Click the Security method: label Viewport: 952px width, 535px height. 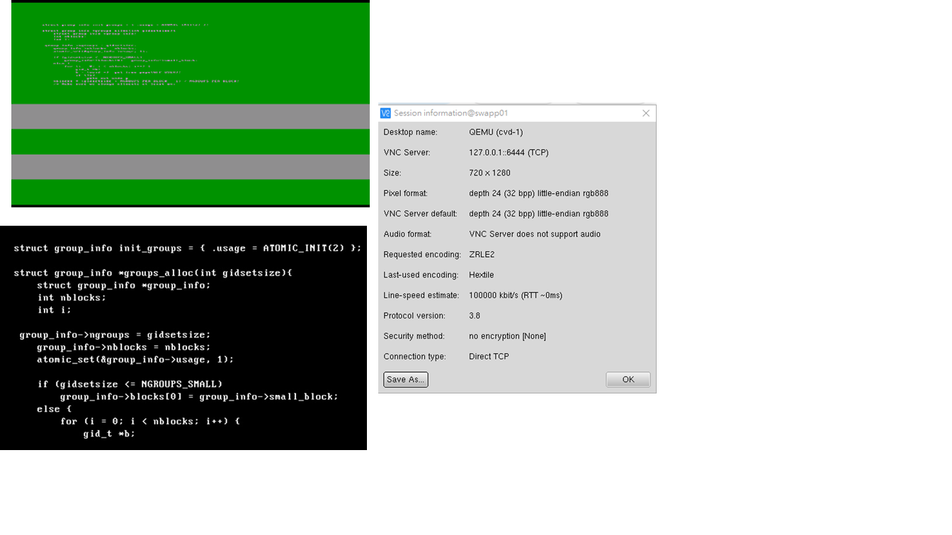click(414, 337)
